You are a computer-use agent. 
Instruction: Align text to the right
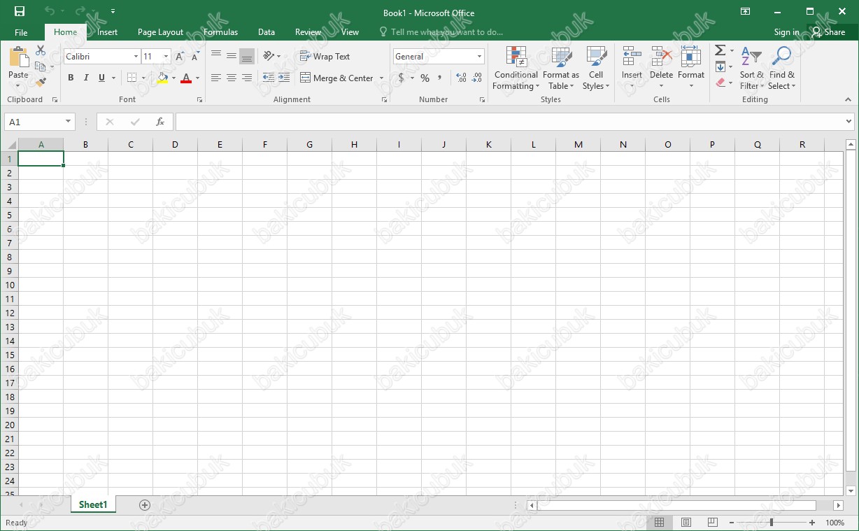tap(247, 78)
